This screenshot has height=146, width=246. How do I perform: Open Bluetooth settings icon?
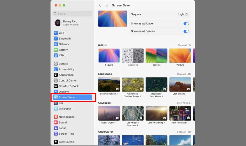pyautogui.click(x=56, y=39)
